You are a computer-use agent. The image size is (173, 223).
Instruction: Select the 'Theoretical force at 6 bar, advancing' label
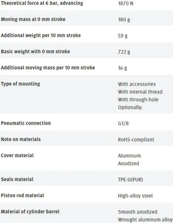[x=42, y=3]
